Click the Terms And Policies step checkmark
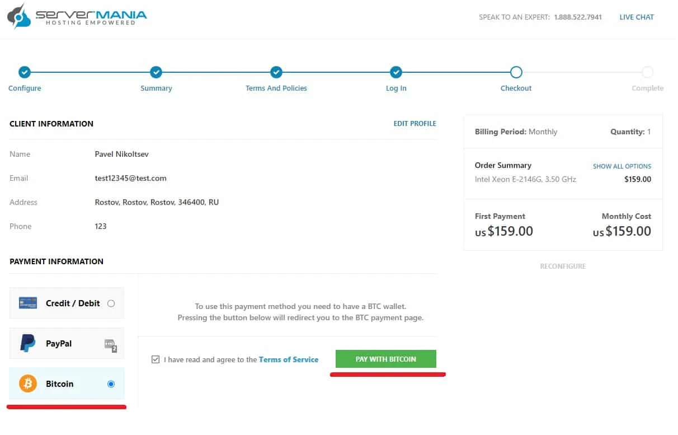 point(276,72)
